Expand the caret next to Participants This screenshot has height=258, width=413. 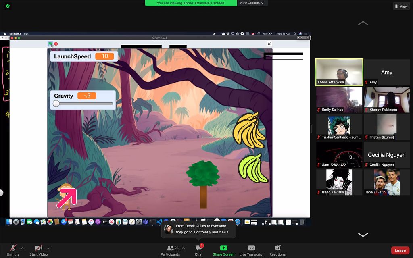184,248
